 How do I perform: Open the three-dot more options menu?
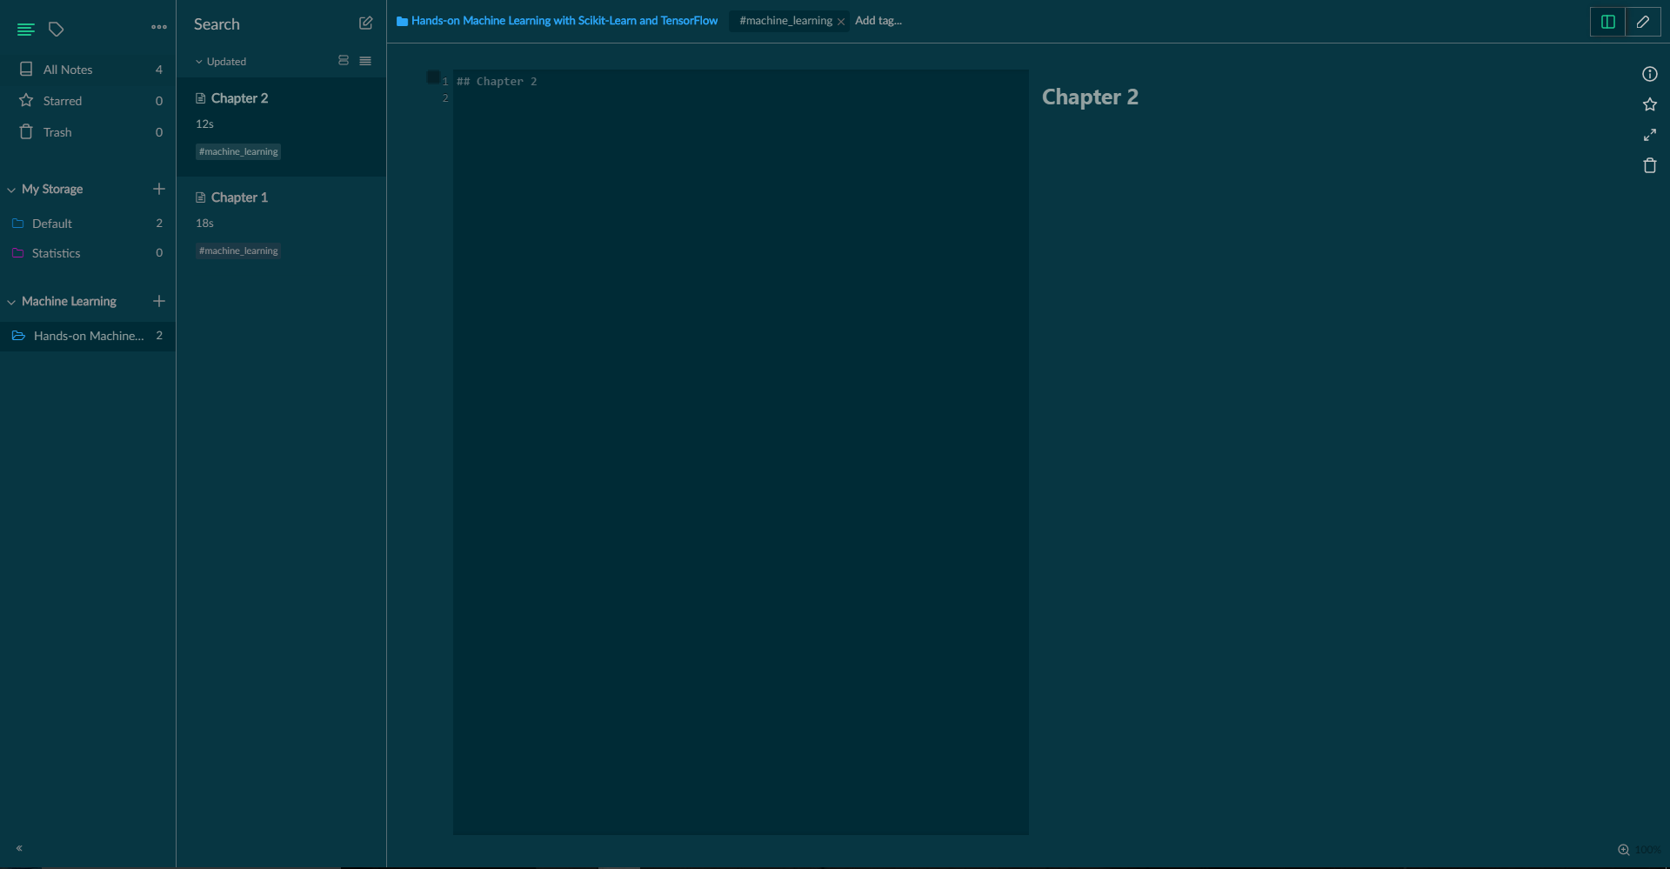159,27
